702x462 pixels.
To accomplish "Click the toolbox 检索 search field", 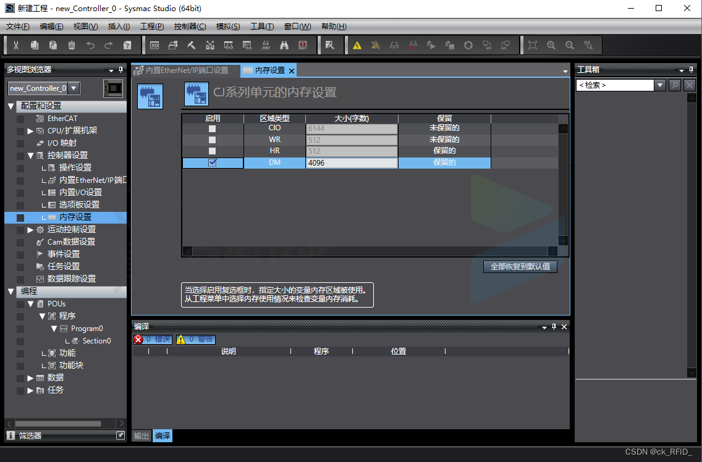I will 615,85.
